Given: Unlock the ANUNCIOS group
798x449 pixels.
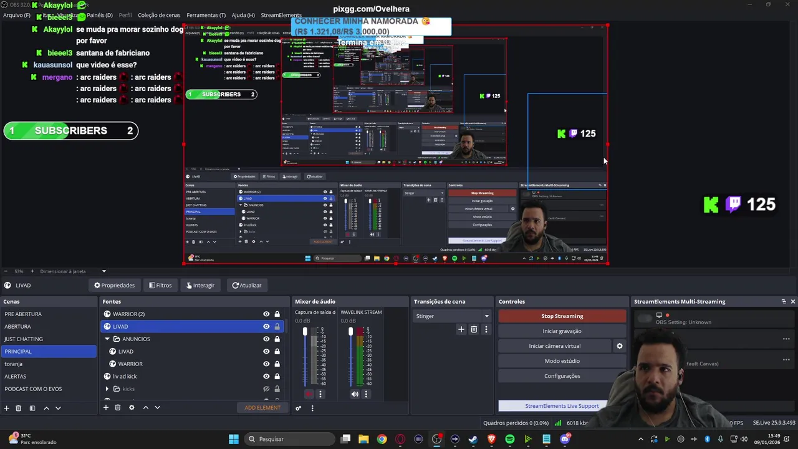Looking at the screenshot, I should (277, 339).
